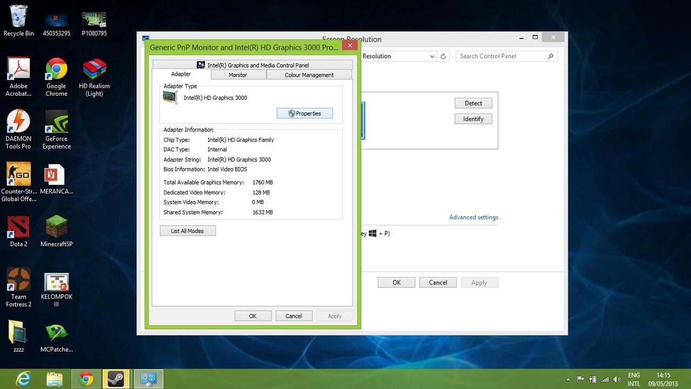The image size is (691, 389).
Task: Open Advanced settings link
Action: (473, 217)
